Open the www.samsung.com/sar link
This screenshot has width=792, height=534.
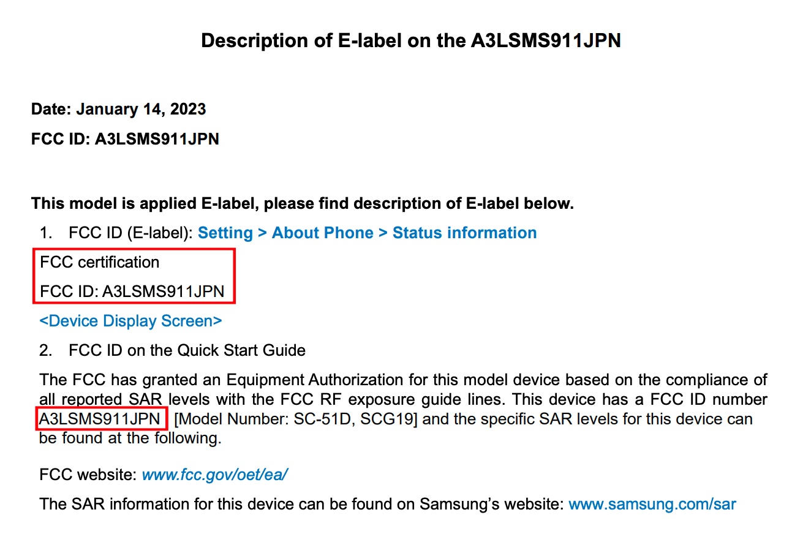[652, 505]
